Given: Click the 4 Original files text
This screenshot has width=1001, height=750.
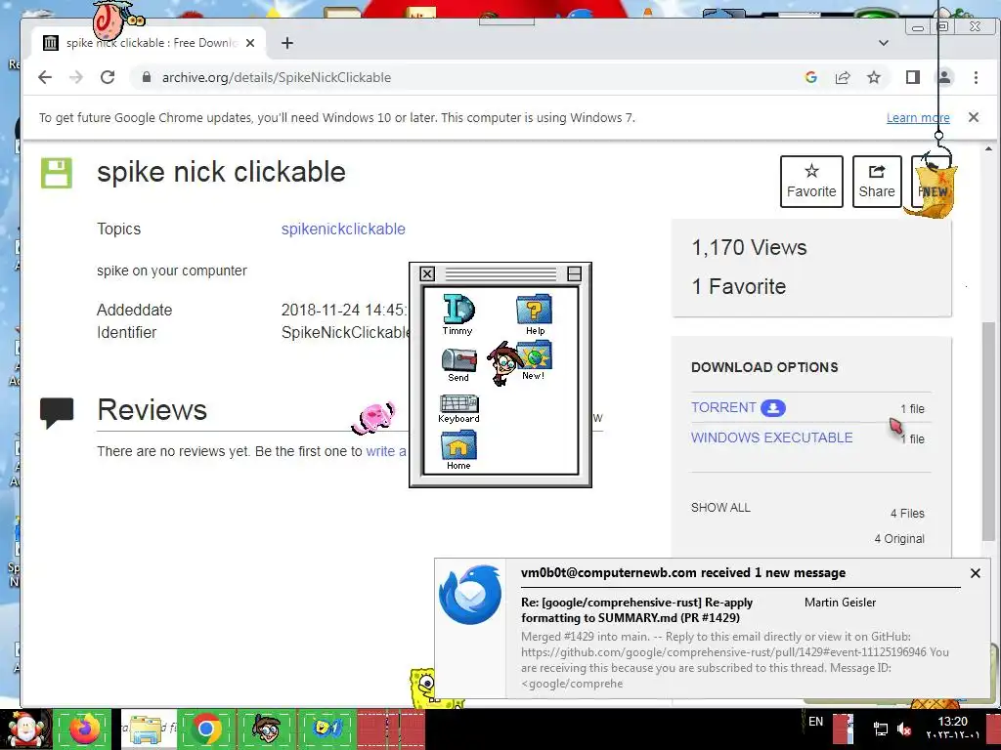Looking at the screenshot, I should pos(899,539).
